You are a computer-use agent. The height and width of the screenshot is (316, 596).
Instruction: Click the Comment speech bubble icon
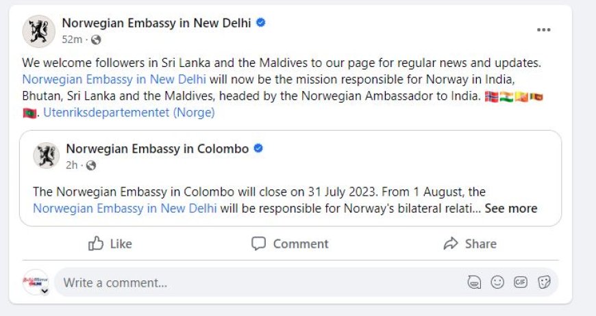pos(258,243)
